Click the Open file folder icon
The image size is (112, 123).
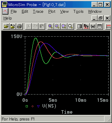tap(6, 26)
